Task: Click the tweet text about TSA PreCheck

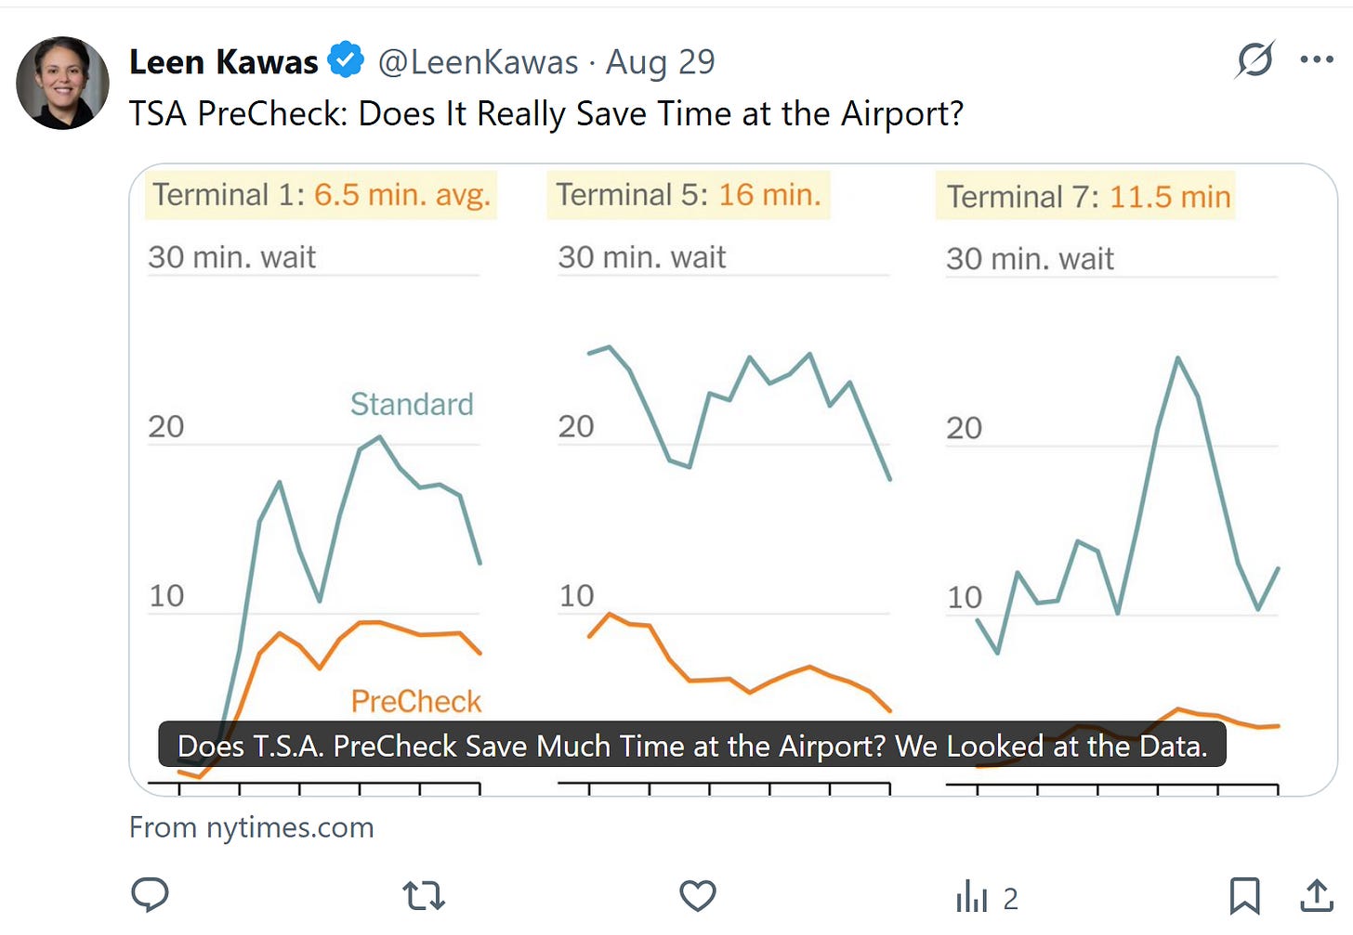Action: coord(545,113)
